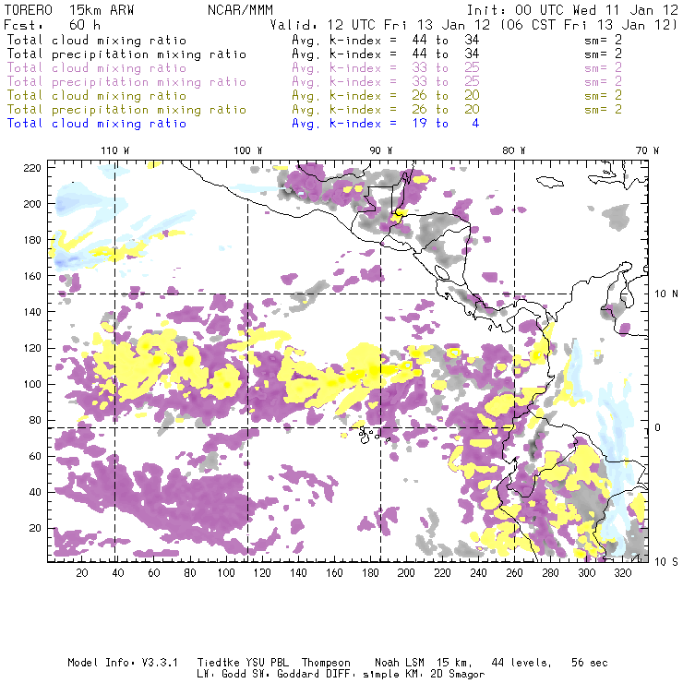
Task: Click the '40' tick label on the vertical axis
Action: pyautogui.click(x=35, y=492)
